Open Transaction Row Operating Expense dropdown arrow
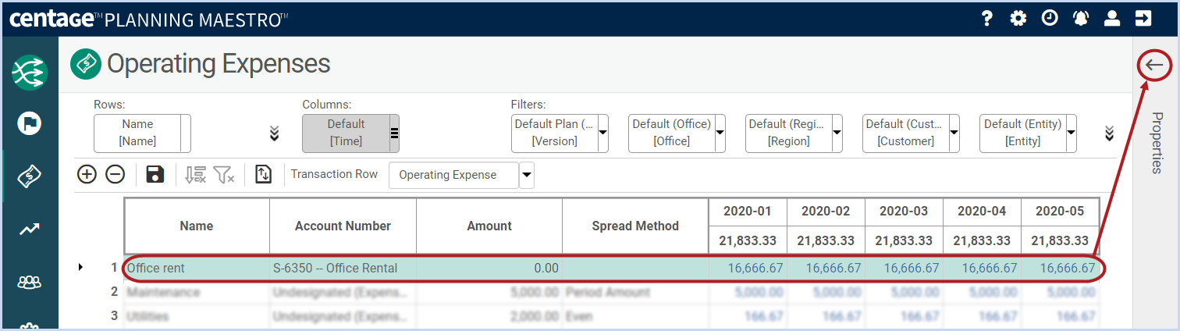The width and height of the screenshot is (1180, 331). click(527, 175)
